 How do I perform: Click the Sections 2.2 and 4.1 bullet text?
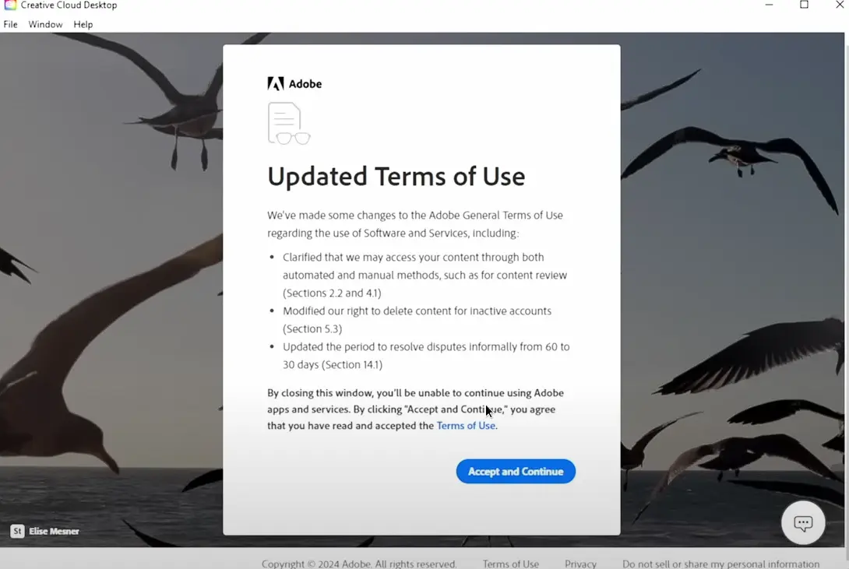point(332,293)
